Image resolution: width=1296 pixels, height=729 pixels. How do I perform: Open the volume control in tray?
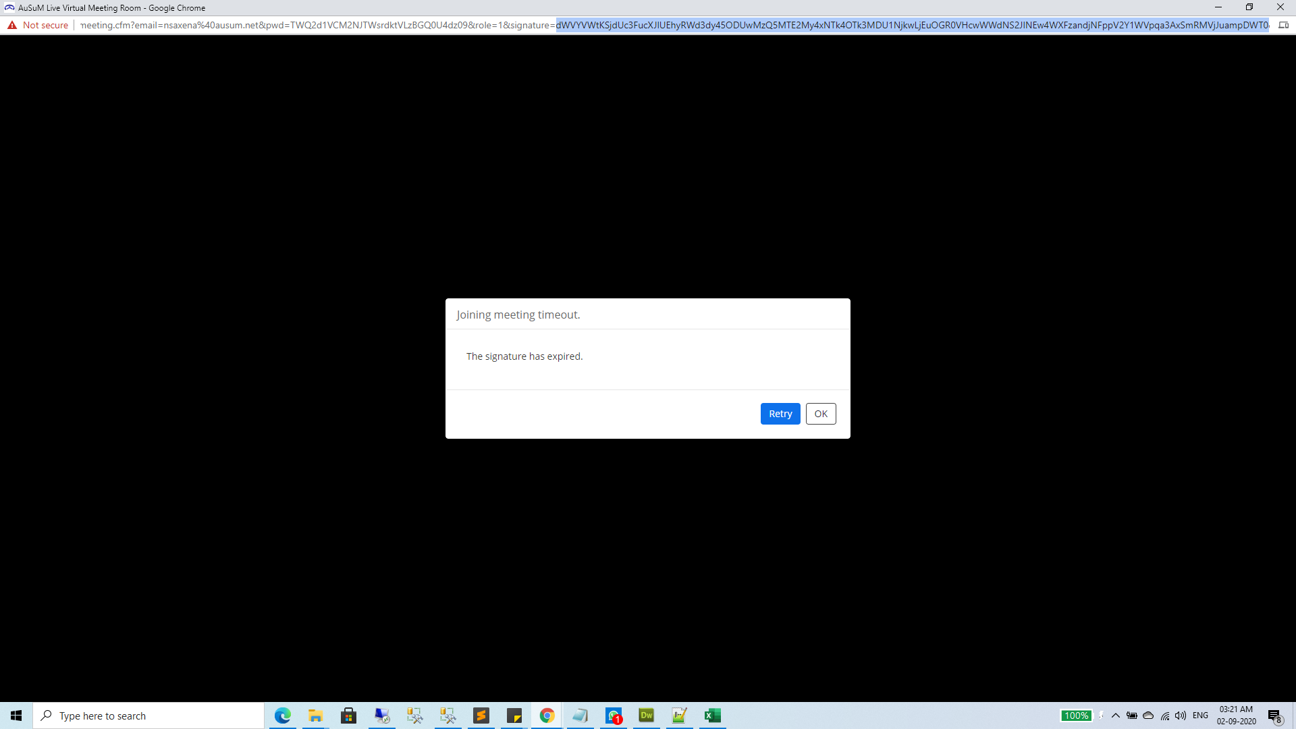[x=1181, y=715]
